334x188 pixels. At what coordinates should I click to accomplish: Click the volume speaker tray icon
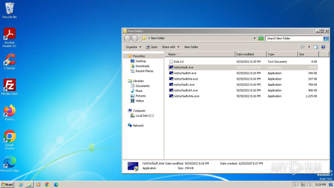(x=309, y=185)
